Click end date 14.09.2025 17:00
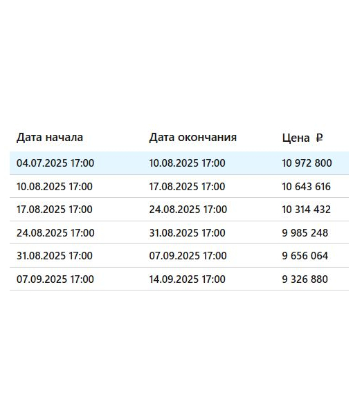The height and width of the screenshot is (415, 353). [187, 279]
